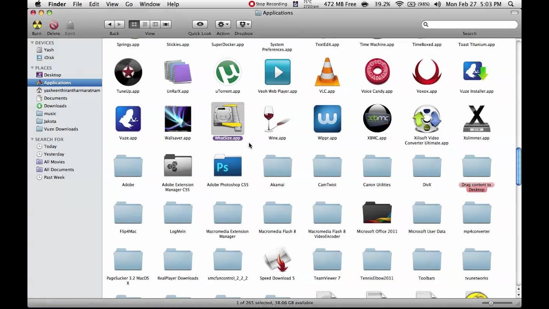Screen dimensions: 549x309
Task: Open the TuneUp.app icon
Action: 128,72
